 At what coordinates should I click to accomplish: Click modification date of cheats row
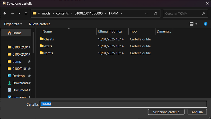pyautogui.click(x=111, y=39)
